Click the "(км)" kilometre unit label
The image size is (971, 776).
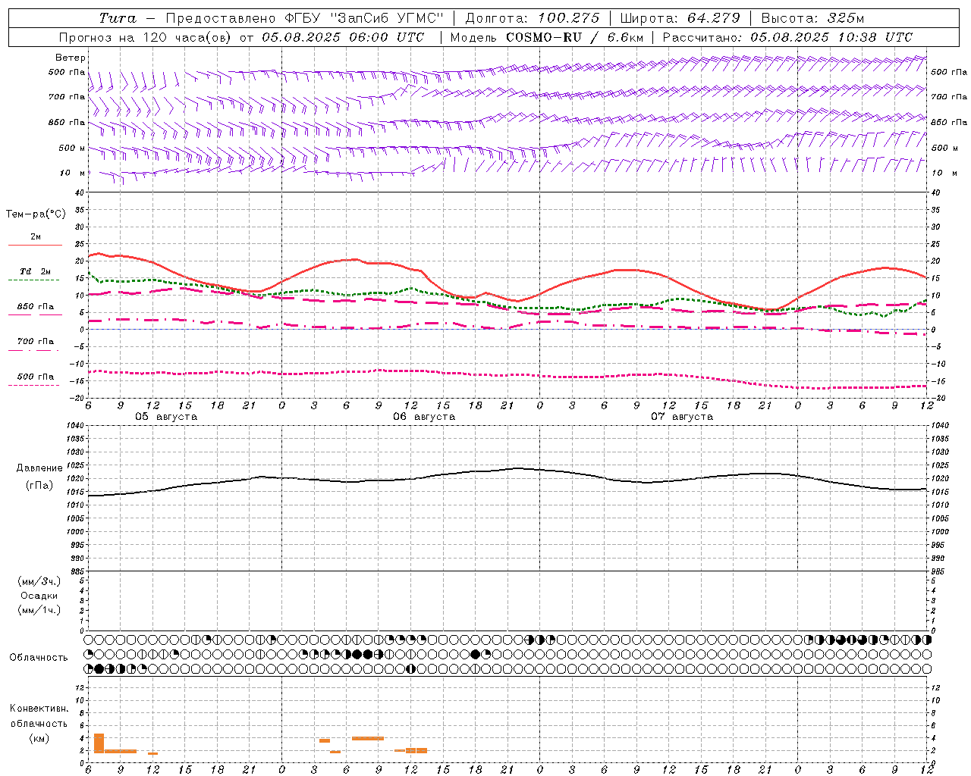pos(39,738)
